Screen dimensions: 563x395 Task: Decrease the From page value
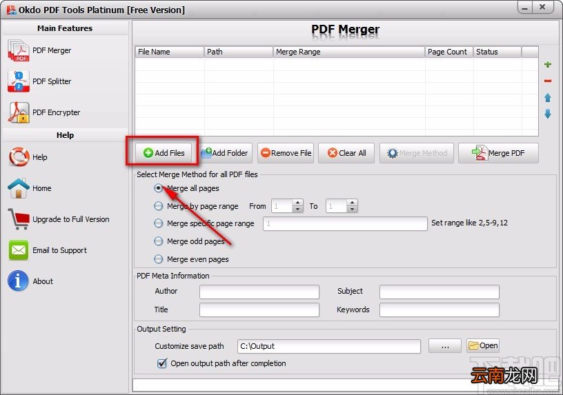click(x=297, y=209)
